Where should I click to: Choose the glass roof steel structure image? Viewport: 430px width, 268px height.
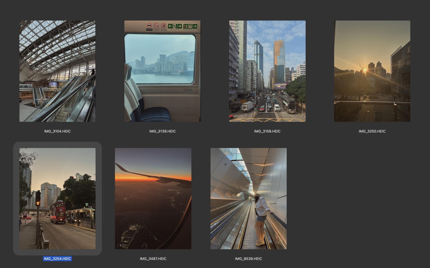pyautogui.click(x=57, y=71)
